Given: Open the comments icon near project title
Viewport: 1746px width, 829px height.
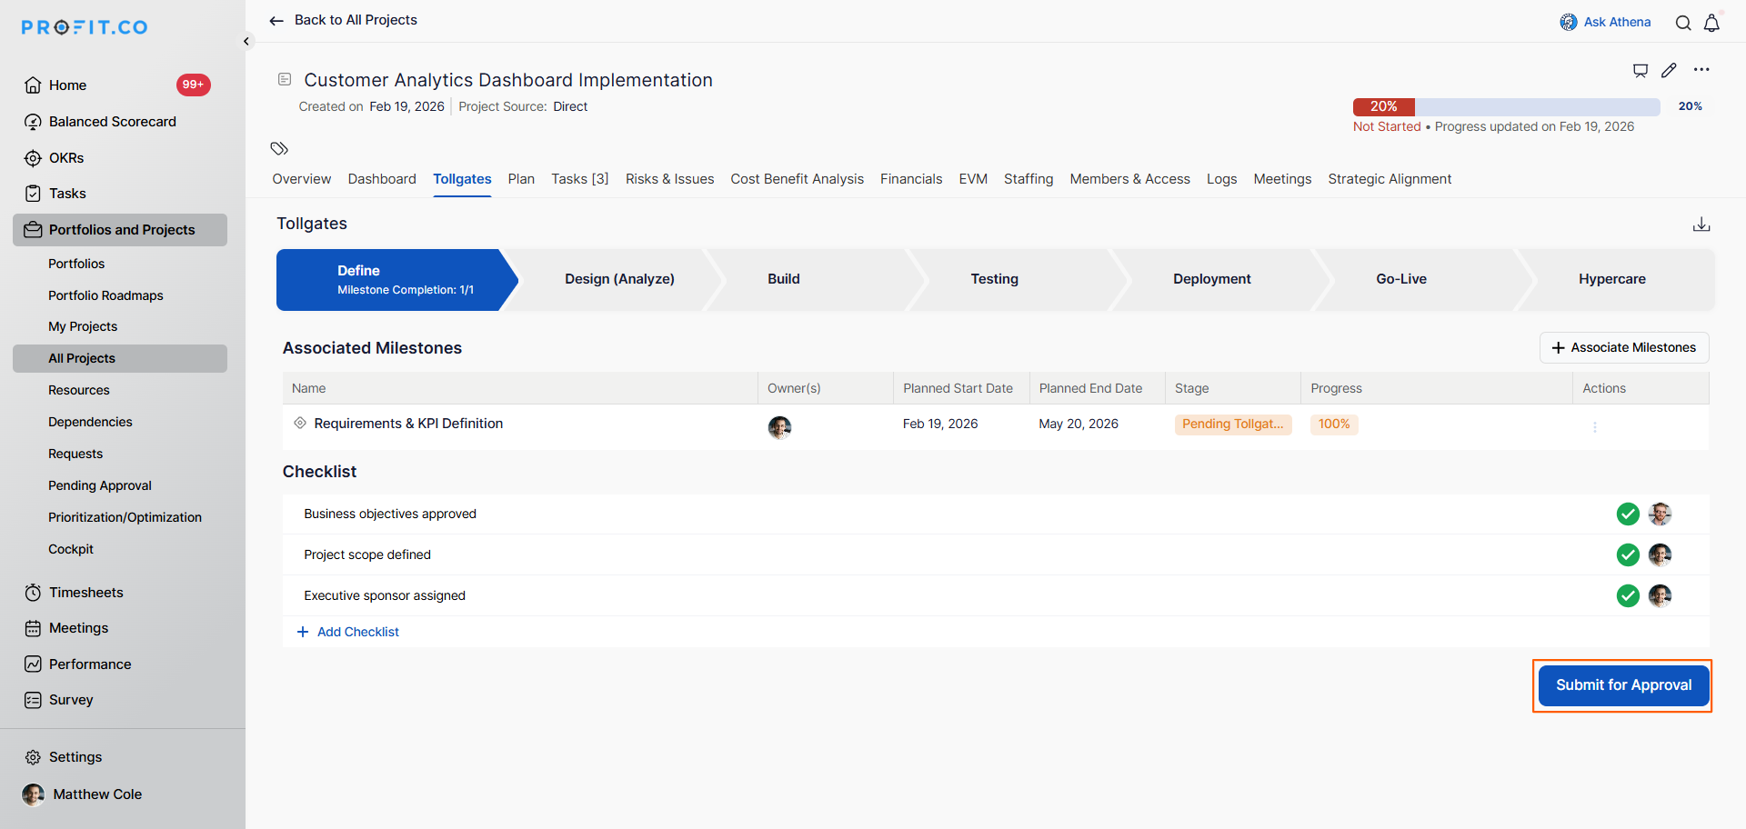Looking at the screenshot, I should (x=1641, y=70).
